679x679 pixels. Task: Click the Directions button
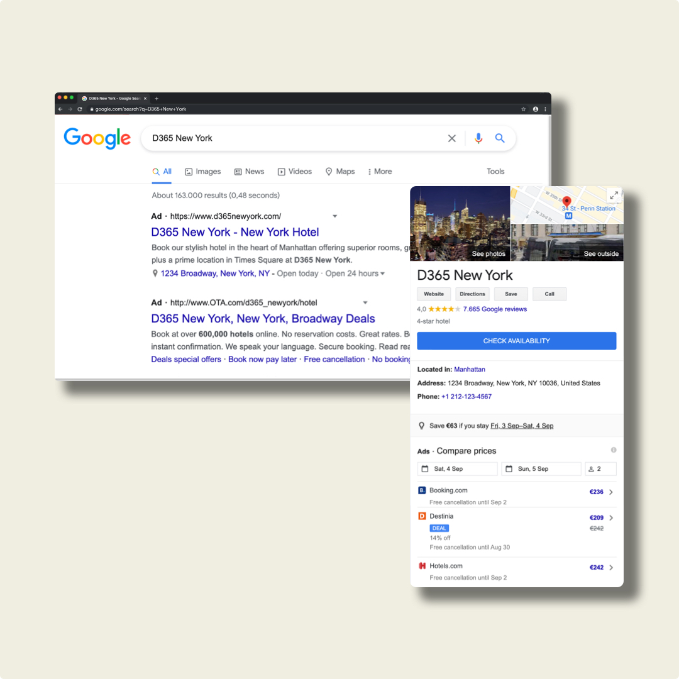472,294
